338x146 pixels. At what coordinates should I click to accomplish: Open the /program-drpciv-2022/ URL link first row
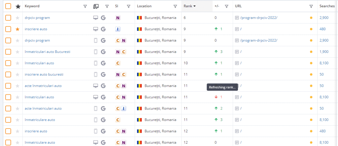259,18
